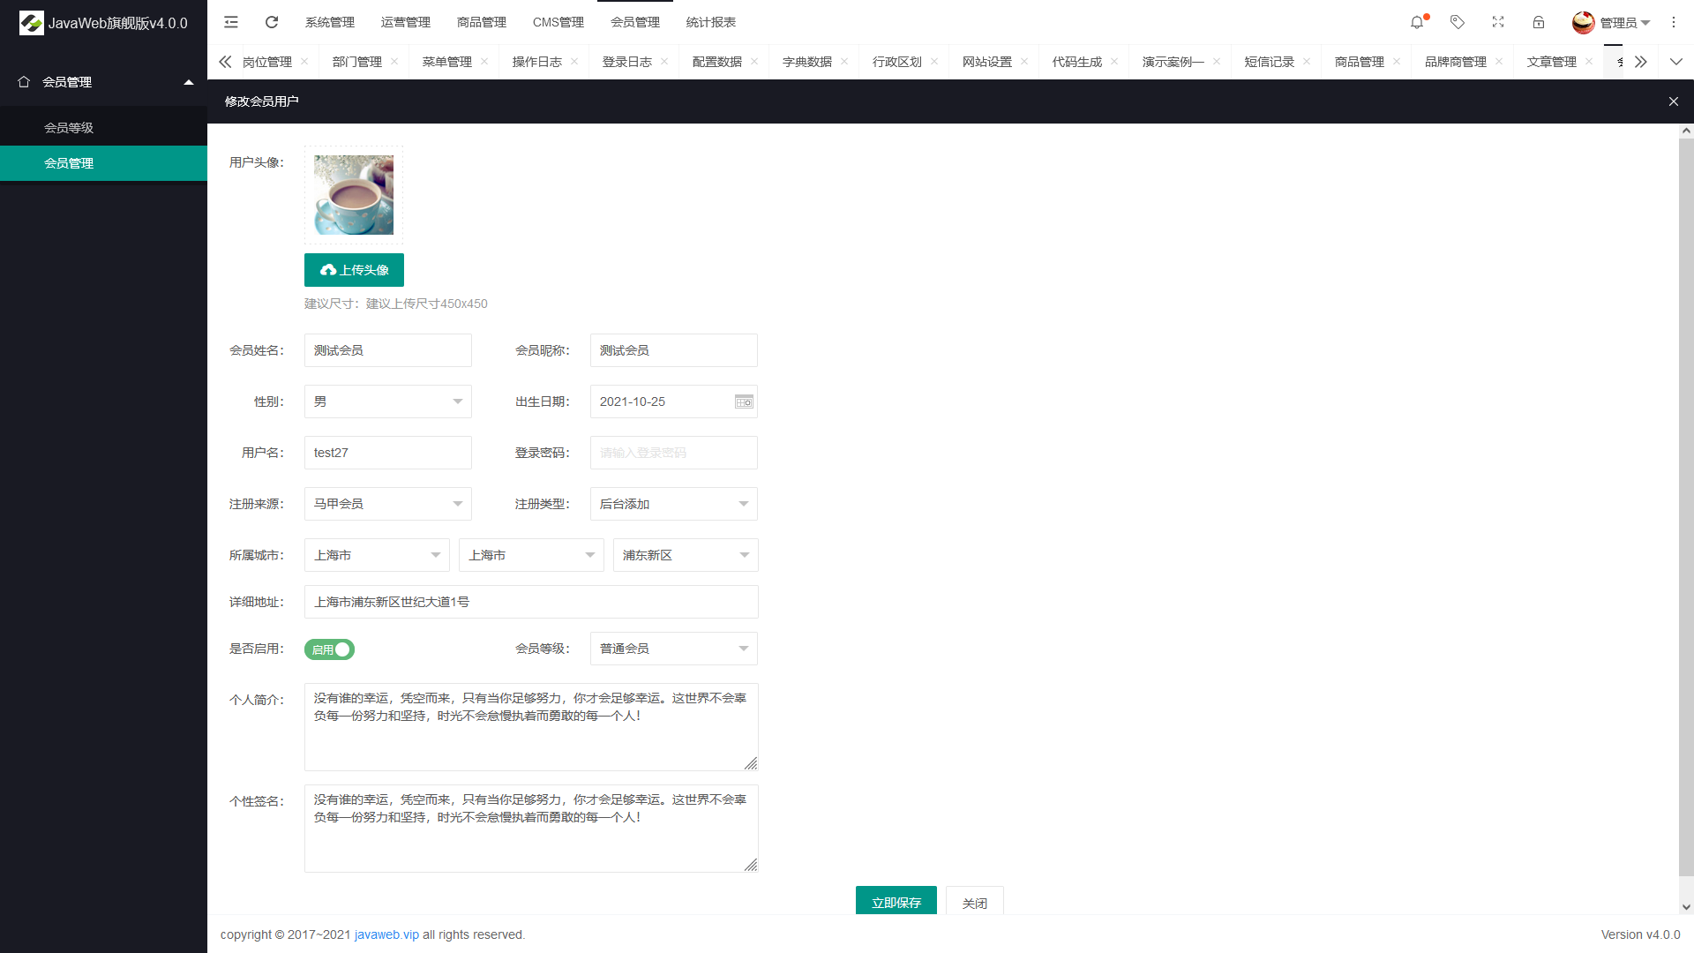
Task: Close the 修改会员用户 dialog
Action: (1674, 101)
